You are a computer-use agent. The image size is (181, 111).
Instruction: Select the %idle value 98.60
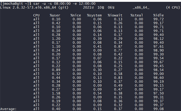click(158, 78)
